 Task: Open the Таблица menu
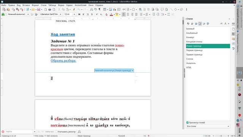click(x=52, y=5)
